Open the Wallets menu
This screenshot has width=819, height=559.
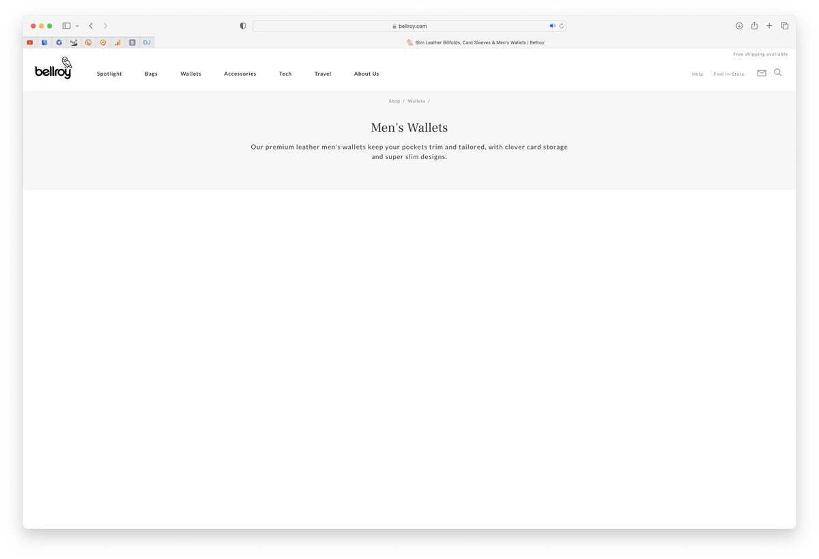(190, 74)
